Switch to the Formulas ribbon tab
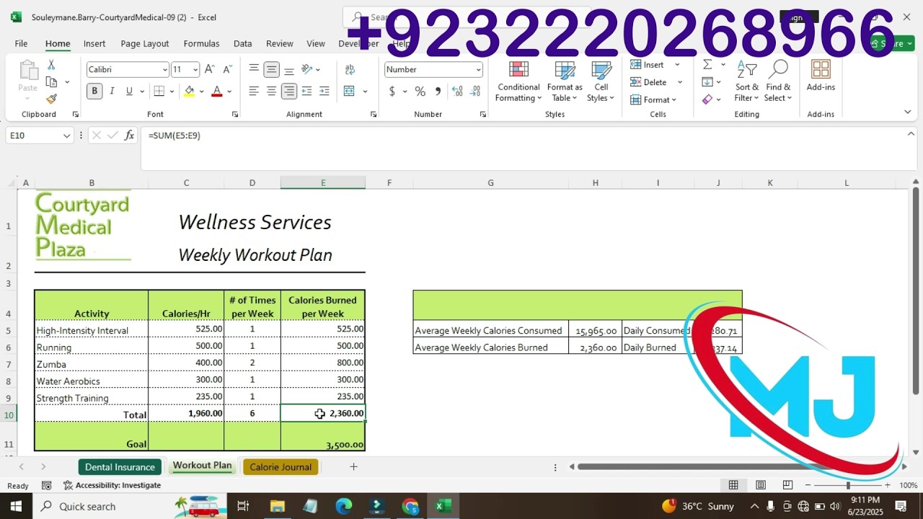 (x=201, y=43)
